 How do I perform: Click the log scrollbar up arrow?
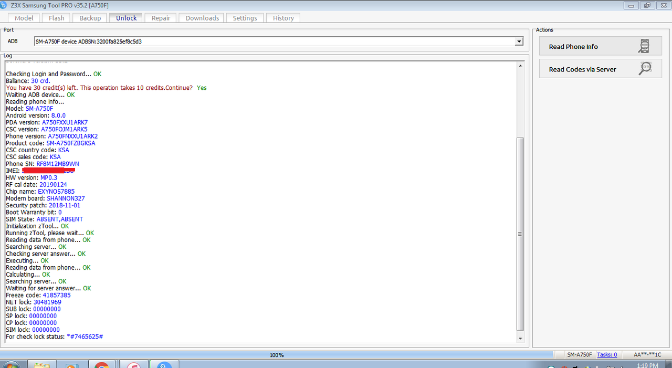(520, 66)
